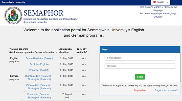
Task: Click the UK flag icon in language selector
Action: (x=154, y=2)
